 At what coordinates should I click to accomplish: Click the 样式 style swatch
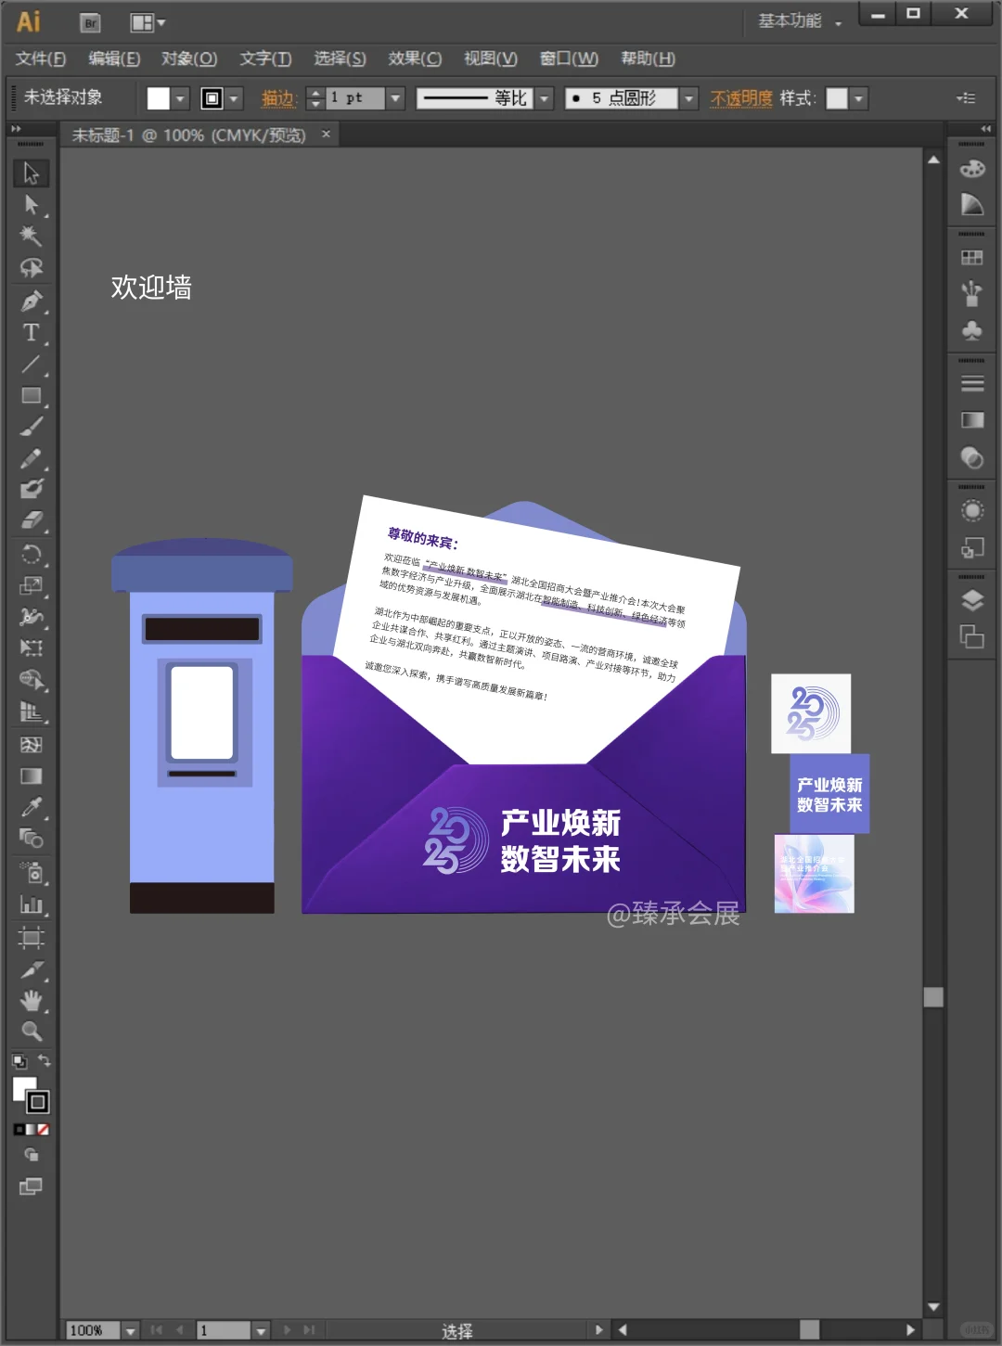837,98
